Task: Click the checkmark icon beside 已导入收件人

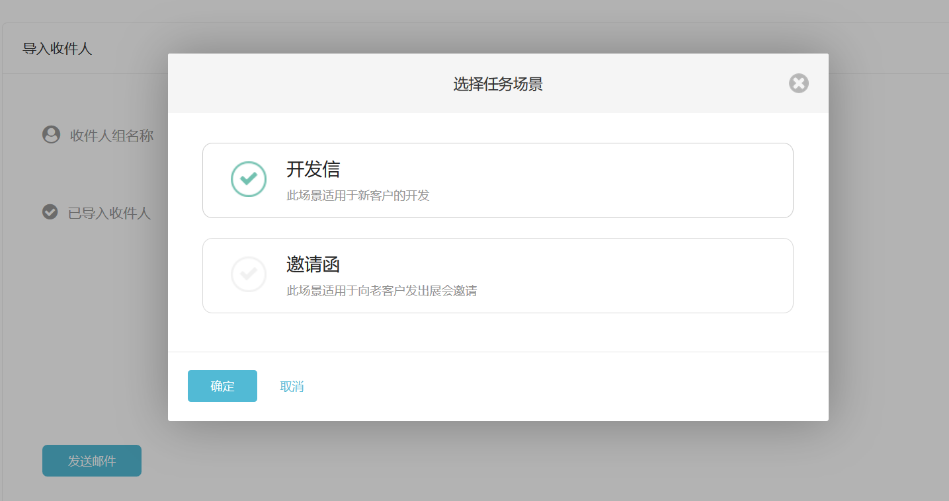Action: 52,212
